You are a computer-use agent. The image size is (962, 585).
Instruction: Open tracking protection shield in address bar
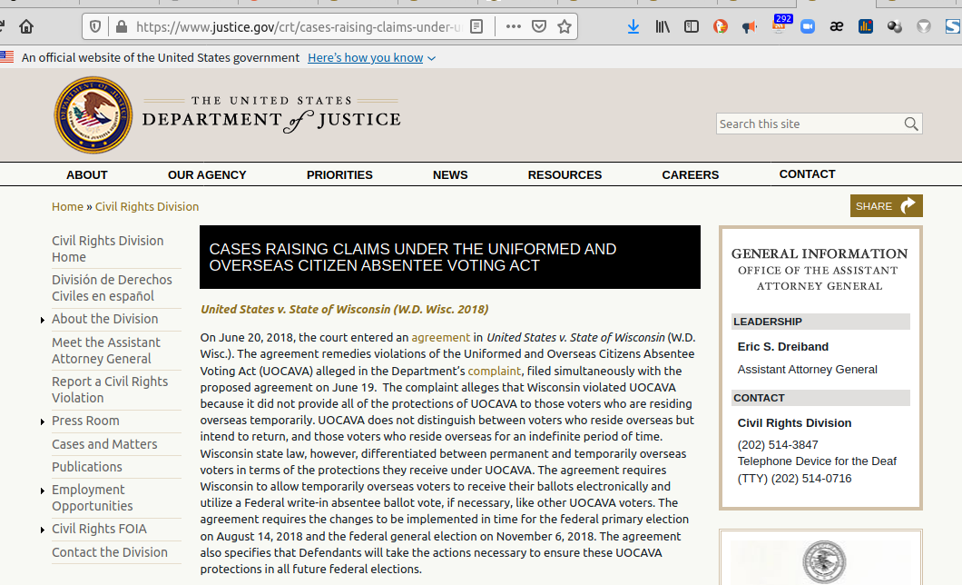(95, 27)
